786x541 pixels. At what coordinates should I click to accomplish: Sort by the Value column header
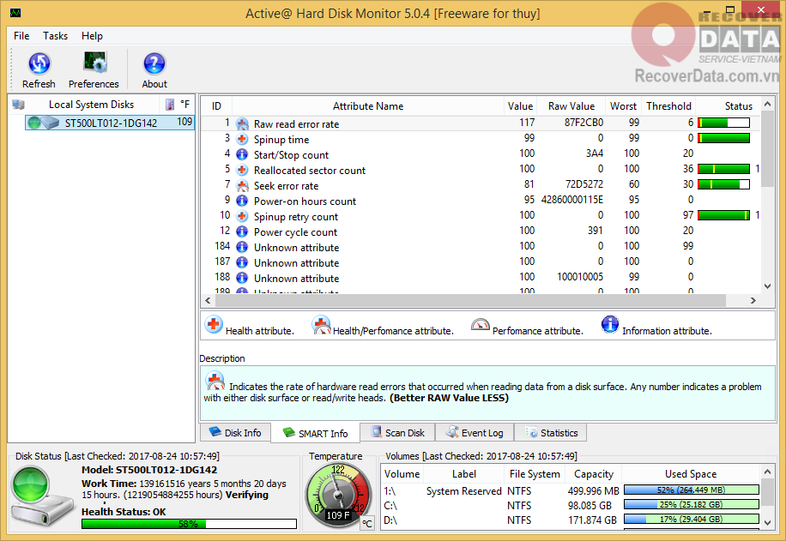point(520,106)
